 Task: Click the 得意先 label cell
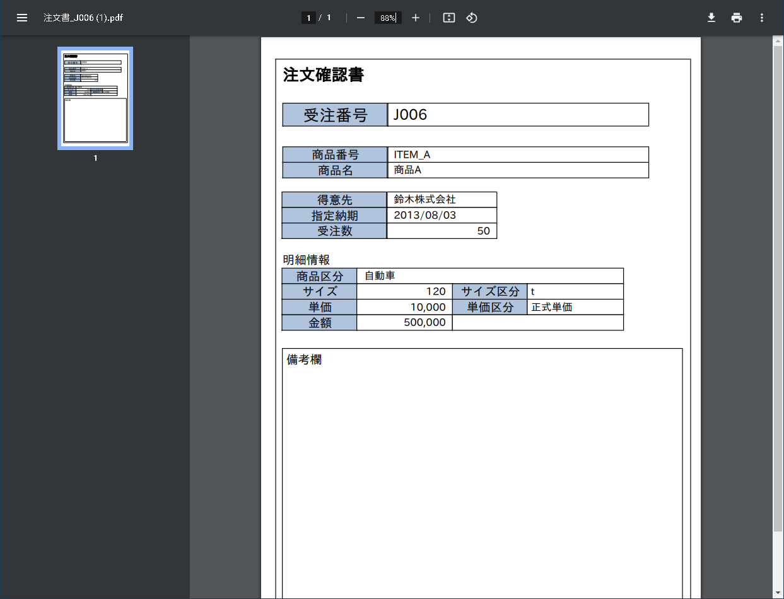334,200
